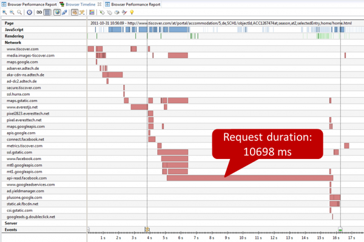This screenshot has height=242, width=364.
Task: Select the Server row header
Action: tap(44, 223)
